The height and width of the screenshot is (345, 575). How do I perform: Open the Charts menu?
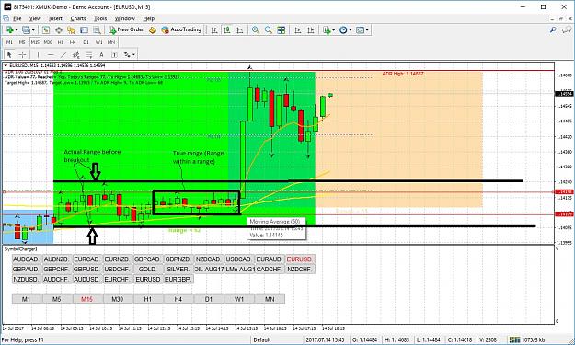78,18
